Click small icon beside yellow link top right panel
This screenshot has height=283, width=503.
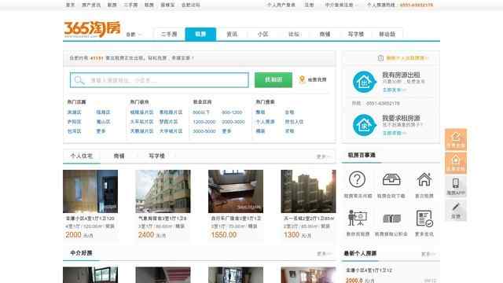(x=380, y=58)
